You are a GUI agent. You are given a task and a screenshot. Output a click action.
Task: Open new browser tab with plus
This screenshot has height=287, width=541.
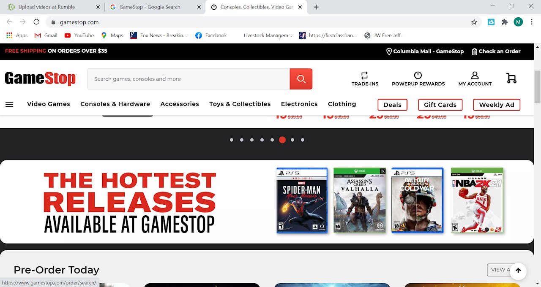coord(316,7)
